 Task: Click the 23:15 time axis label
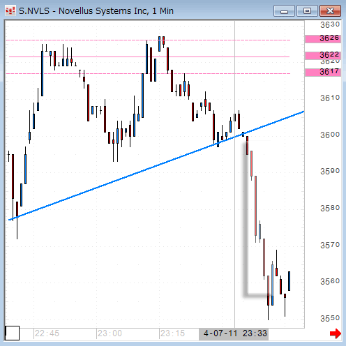click(172, 333)
